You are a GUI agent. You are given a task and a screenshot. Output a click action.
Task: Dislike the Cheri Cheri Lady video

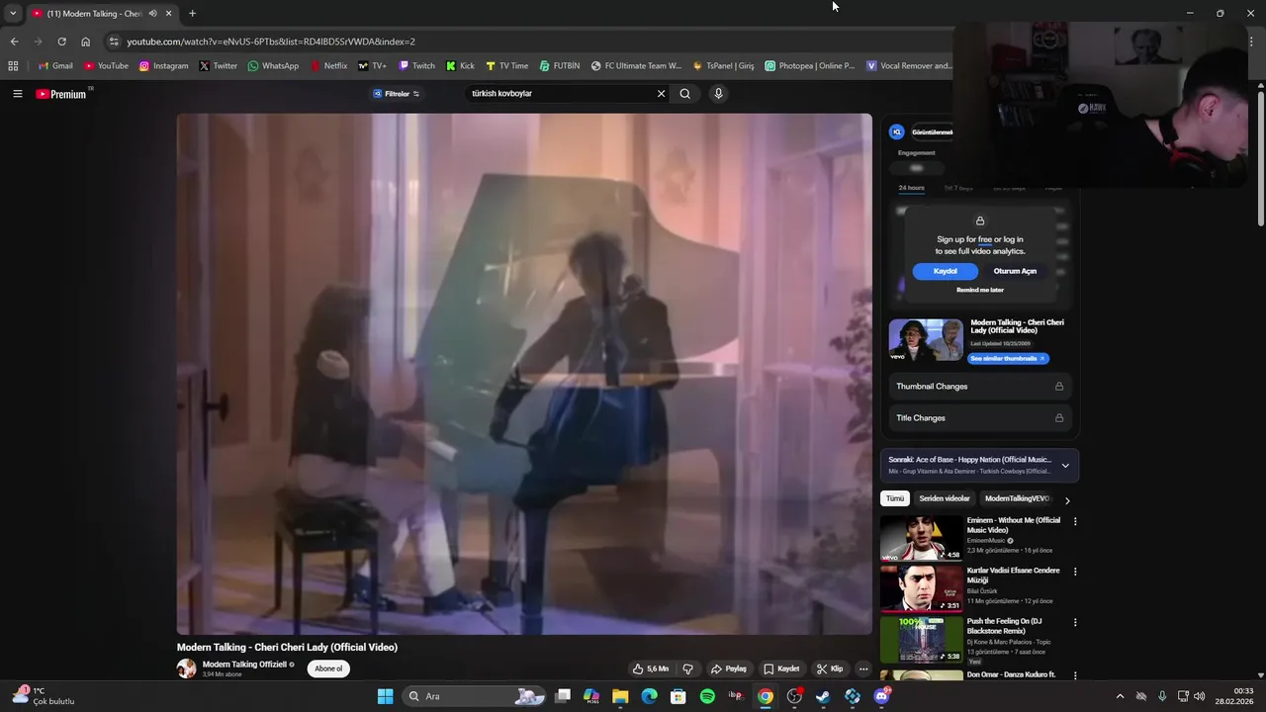688,668
